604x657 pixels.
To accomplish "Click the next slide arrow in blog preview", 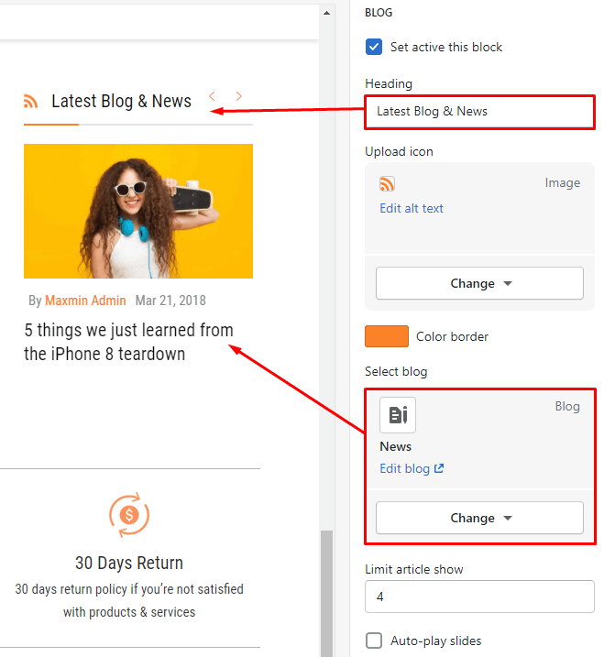I will pyautogui.click(x=239, y=96).
